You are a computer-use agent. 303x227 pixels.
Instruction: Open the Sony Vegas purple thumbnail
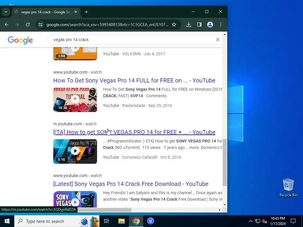(75, 199)
